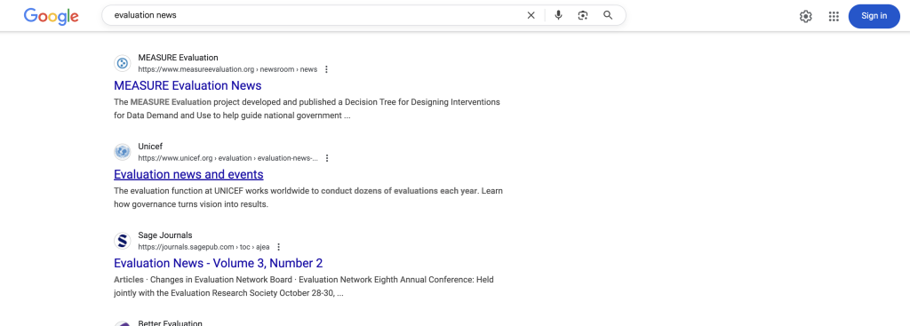The image size is (910, 326).
Task: Click the measureevaluation.org URL breadcrumb
Action: tap(227, 69)
